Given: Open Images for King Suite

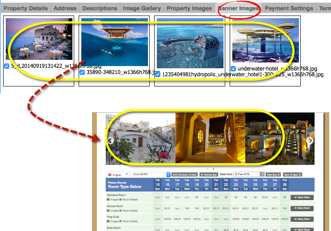Looking at the screenshot, I should 112,221.
